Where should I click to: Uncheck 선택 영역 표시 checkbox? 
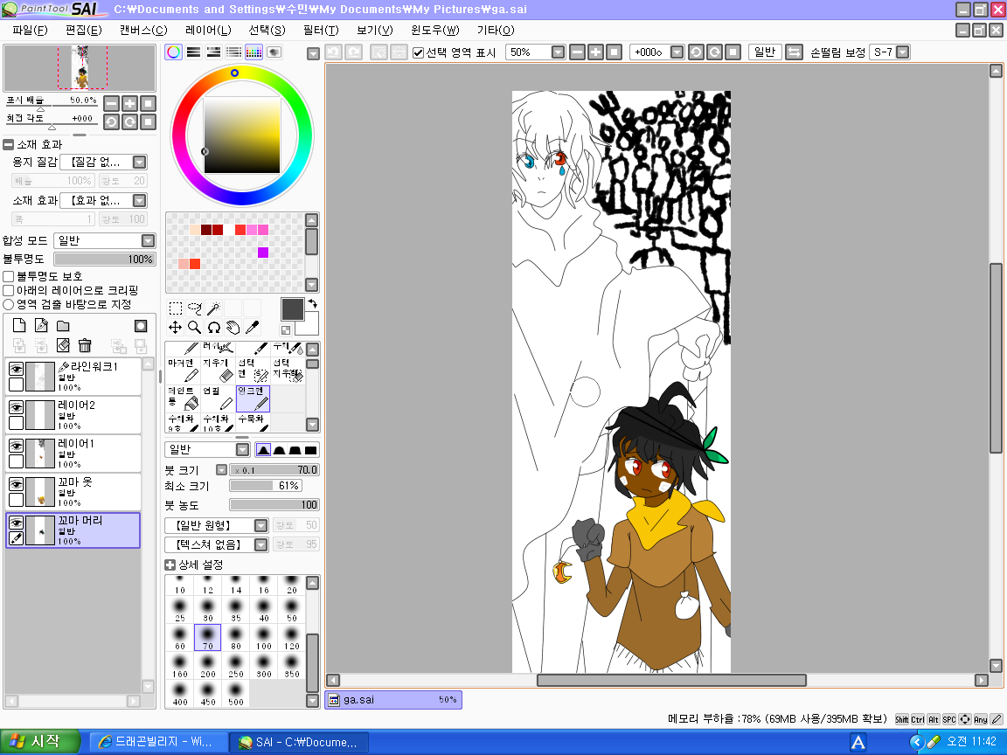(418, 52)
